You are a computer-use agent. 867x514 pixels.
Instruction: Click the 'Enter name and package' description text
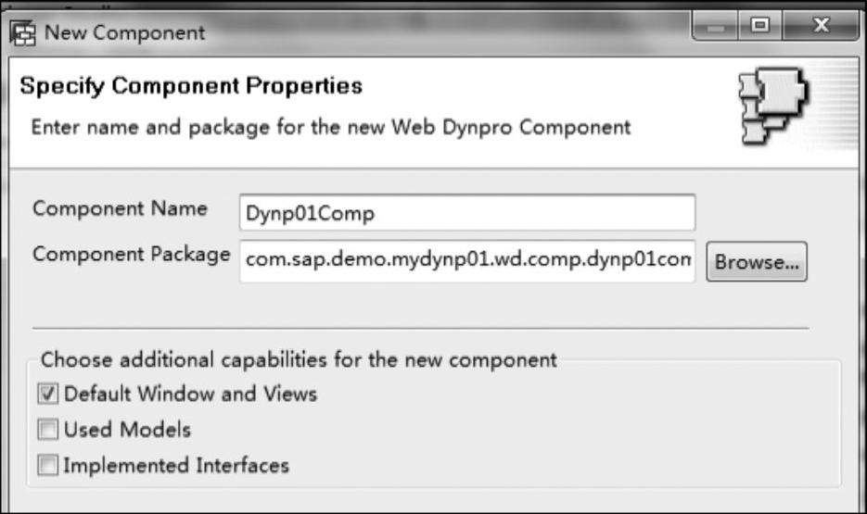[x=331, y=127]
